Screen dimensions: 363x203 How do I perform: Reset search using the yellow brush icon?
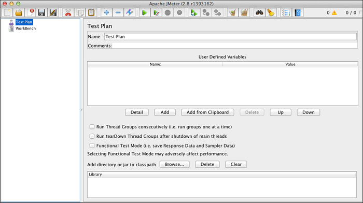point(271,13)
